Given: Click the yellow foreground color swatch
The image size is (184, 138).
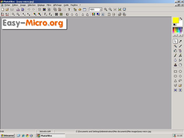Looking at the screenshot, I should pyautogui.click(x=176, y=20).
